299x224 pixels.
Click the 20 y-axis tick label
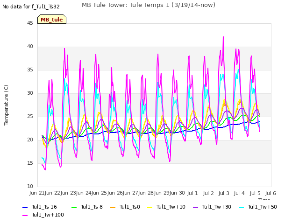[x=30, y=140]
